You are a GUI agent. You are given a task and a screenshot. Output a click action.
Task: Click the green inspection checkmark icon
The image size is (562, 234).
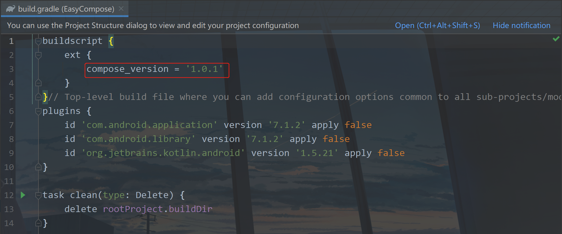pyautogui.click(x=556, y=39)
